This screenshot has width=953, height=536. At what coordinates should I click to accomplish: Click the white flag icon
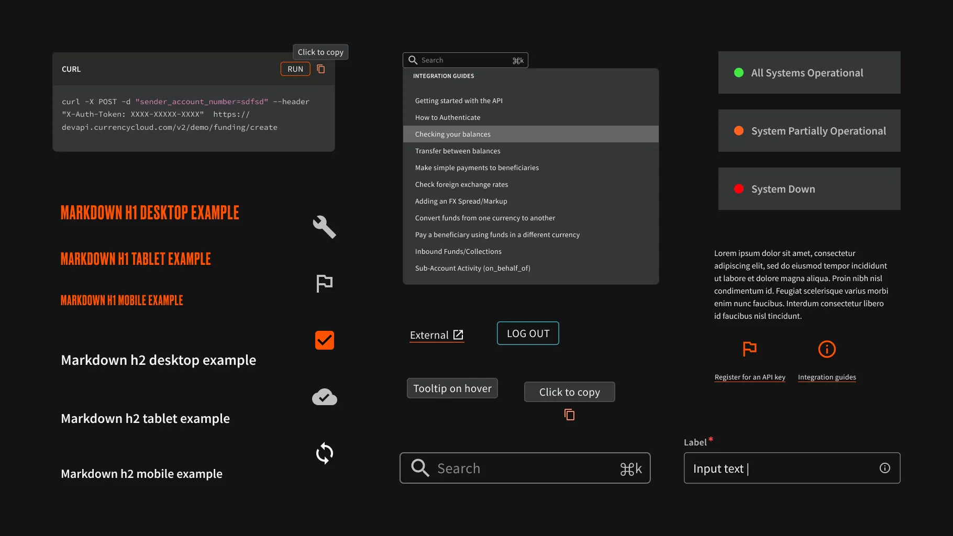point(325,283)
